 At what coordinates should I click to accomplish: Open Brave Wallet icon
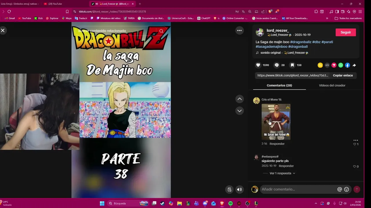[343, 12]
